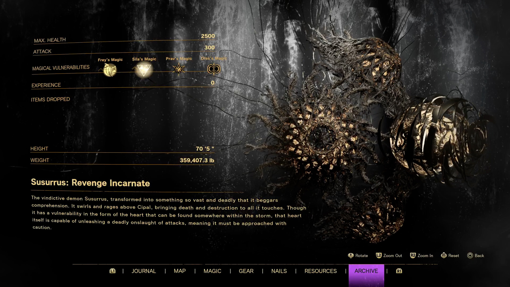Image resolution: width=510 pixels, height=287 pixels.
Task: Click the EXPERIENCE label
Action: pyautogui.click(x=46, y=85)
